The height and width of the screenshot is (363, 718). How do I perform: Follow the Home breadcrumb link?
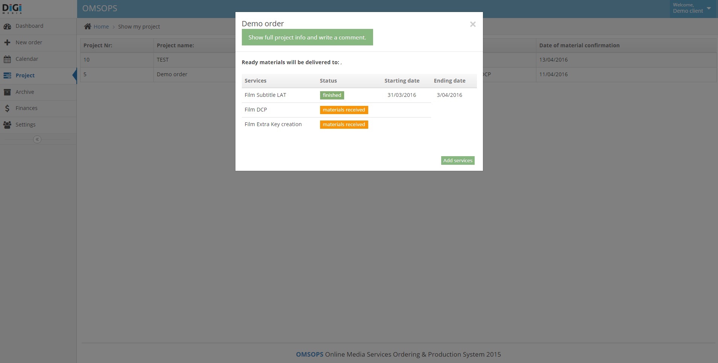pos(101,27)
